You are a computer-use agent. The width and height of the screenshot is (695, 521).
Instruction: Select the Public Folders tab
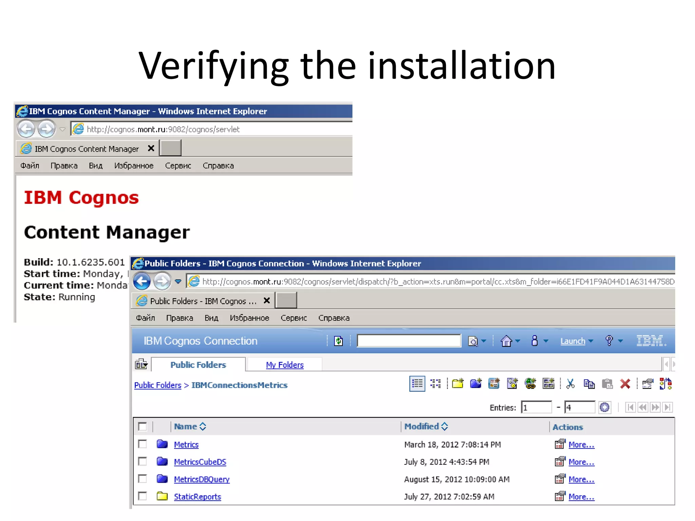click(x=198, y=365)
